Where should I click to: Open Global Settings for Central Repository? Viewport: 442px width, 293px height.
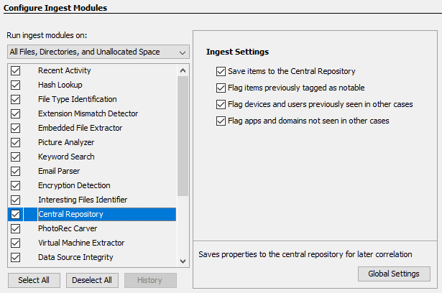[394, 274]
